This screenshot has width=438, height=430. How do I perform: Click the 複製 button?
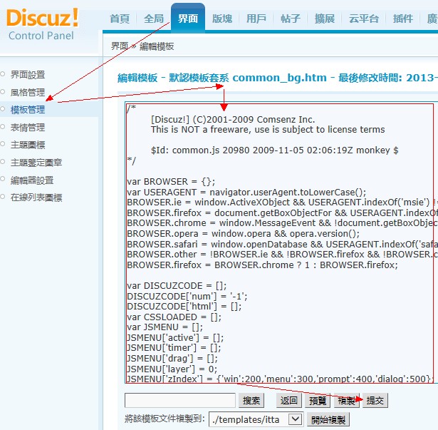point(346,401)
